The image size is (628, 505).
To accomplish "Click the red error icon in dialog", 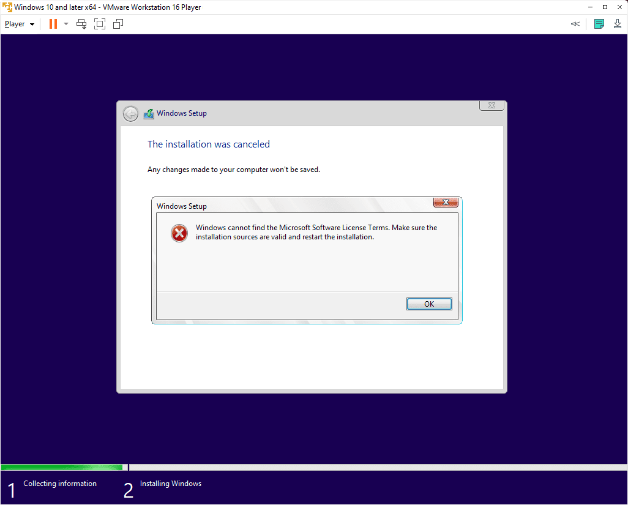I will [x=179, y=233].
